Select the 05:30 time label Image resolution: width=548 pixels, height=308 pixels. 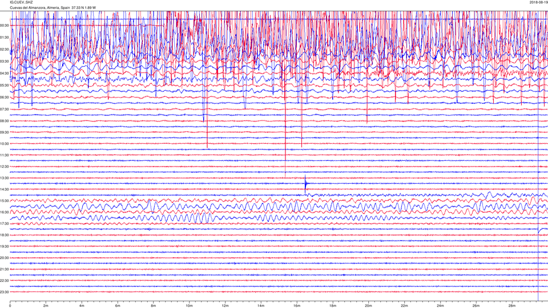[4, 85]
